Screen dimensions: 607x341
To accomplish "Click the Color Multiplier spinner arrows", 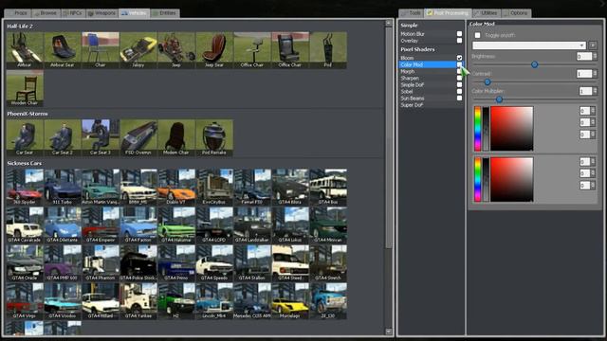I will (595, 91).
